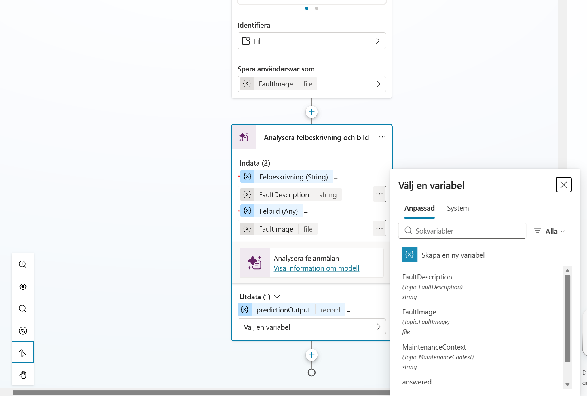
Task: Close the Välj en variabel panel
Action: point(563,185)
